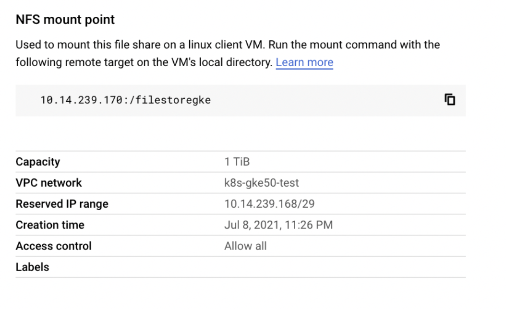
Task: Click the Reserved IP range label
Action: point(62,204)
